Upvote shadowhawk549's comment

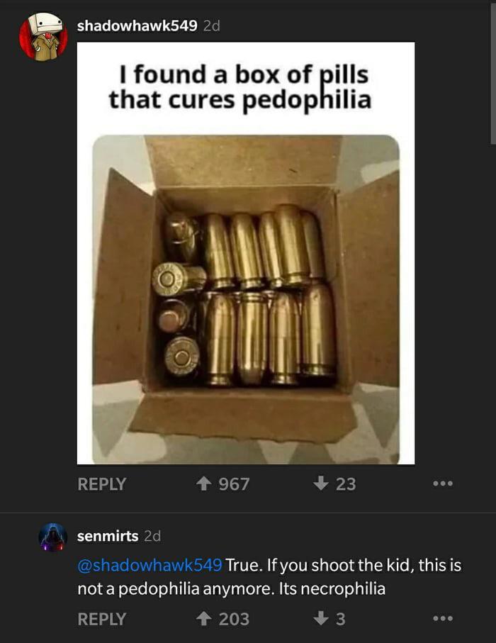(x=203, y=483)
